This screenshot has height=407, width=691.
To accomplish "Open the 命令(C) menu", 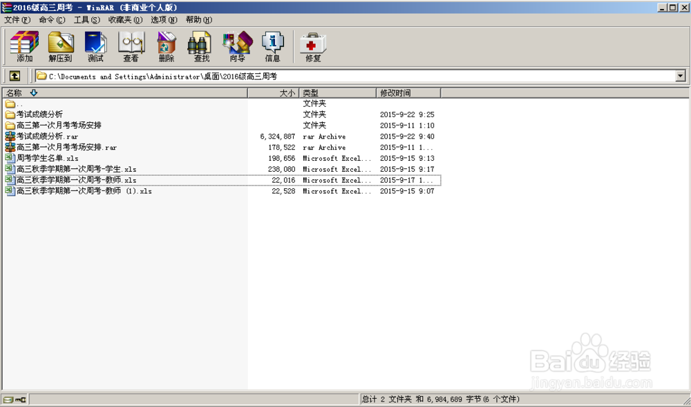I will 52,20.
